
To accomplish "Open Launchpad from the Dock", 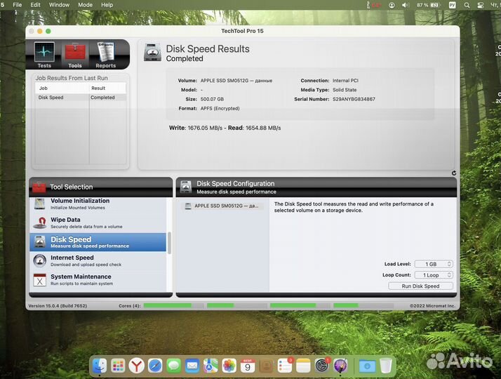I will click(x=118, y=366).
